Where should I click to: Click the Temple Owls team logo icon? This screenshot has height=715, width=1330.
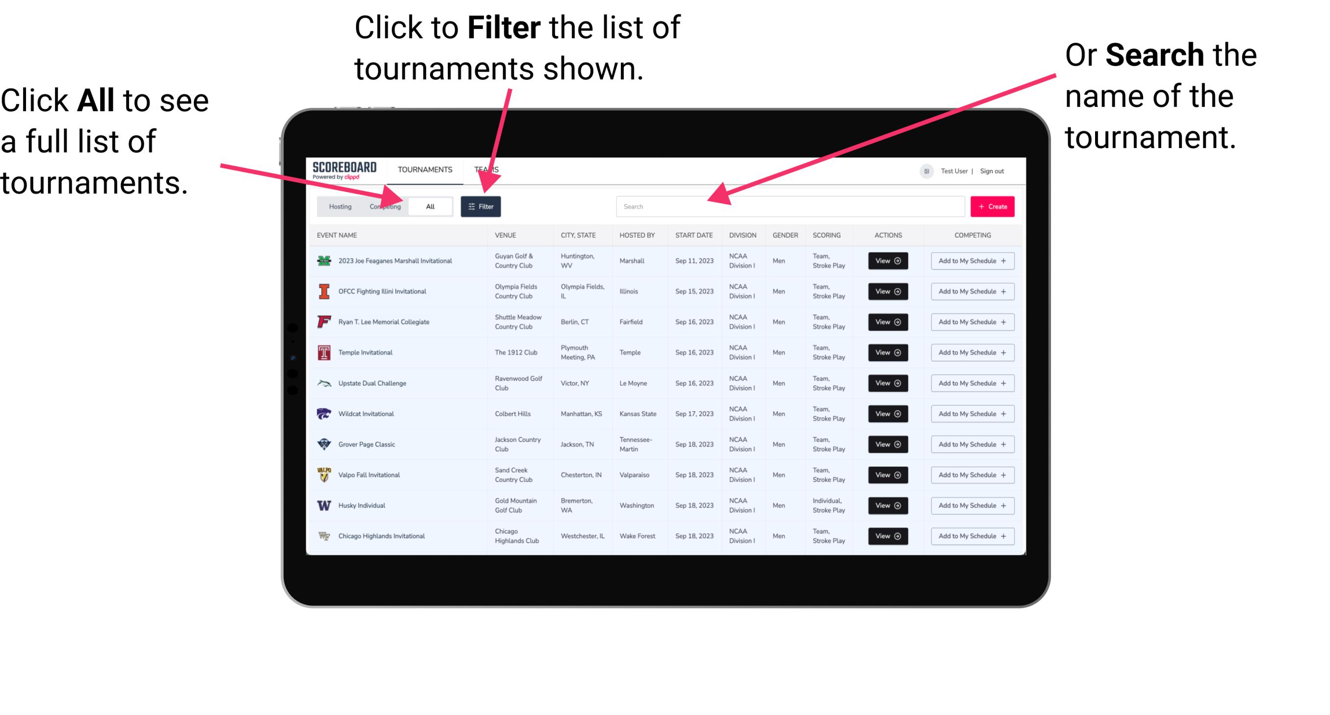323,352
